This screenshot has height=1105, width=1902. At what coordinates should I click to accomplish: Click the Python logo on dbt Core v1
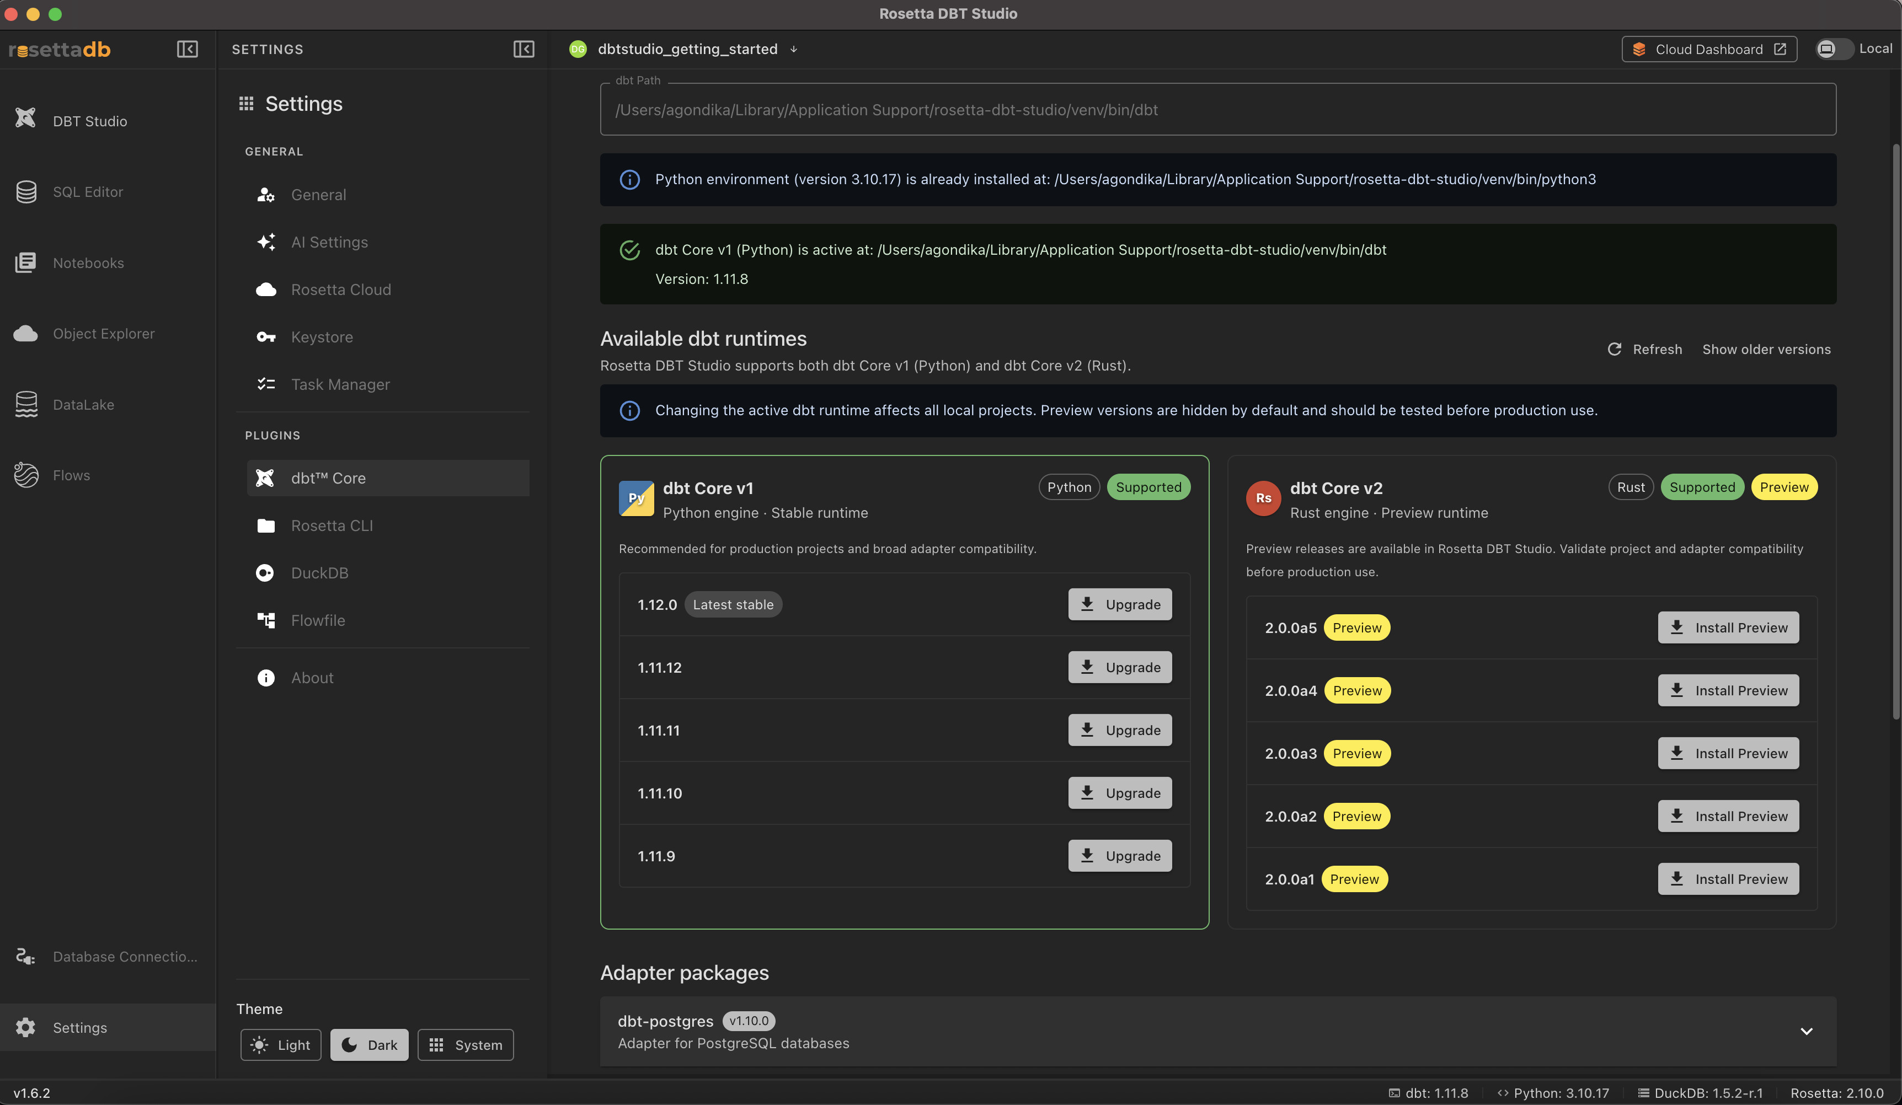pos(636,498)
